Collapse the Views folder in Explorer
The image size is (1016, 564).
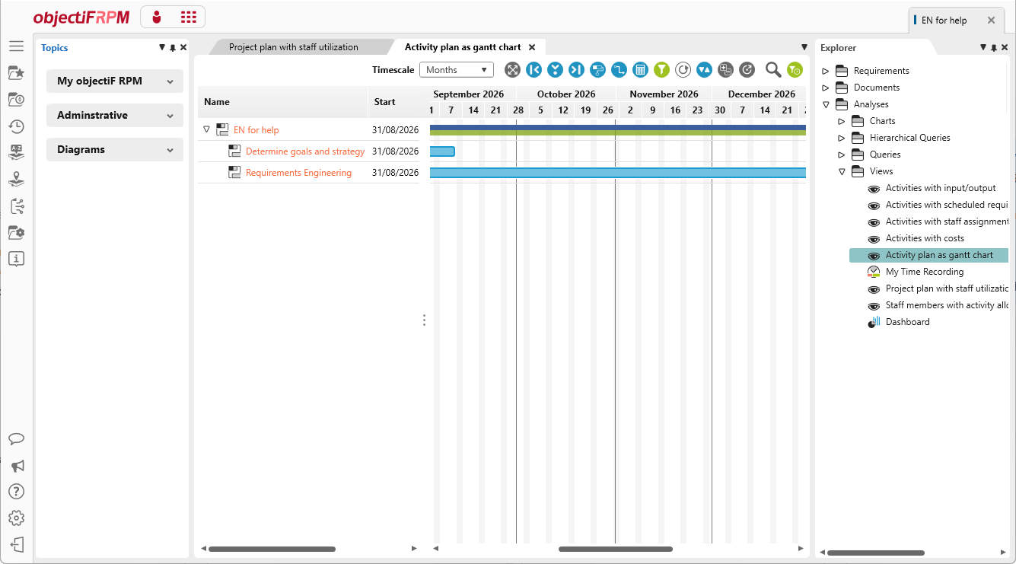[x=842, y=171]
